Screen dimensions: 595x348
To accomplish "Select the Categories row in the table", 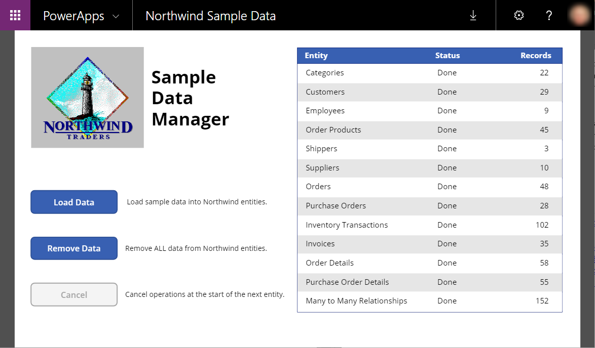I will [x=429, y=72].
